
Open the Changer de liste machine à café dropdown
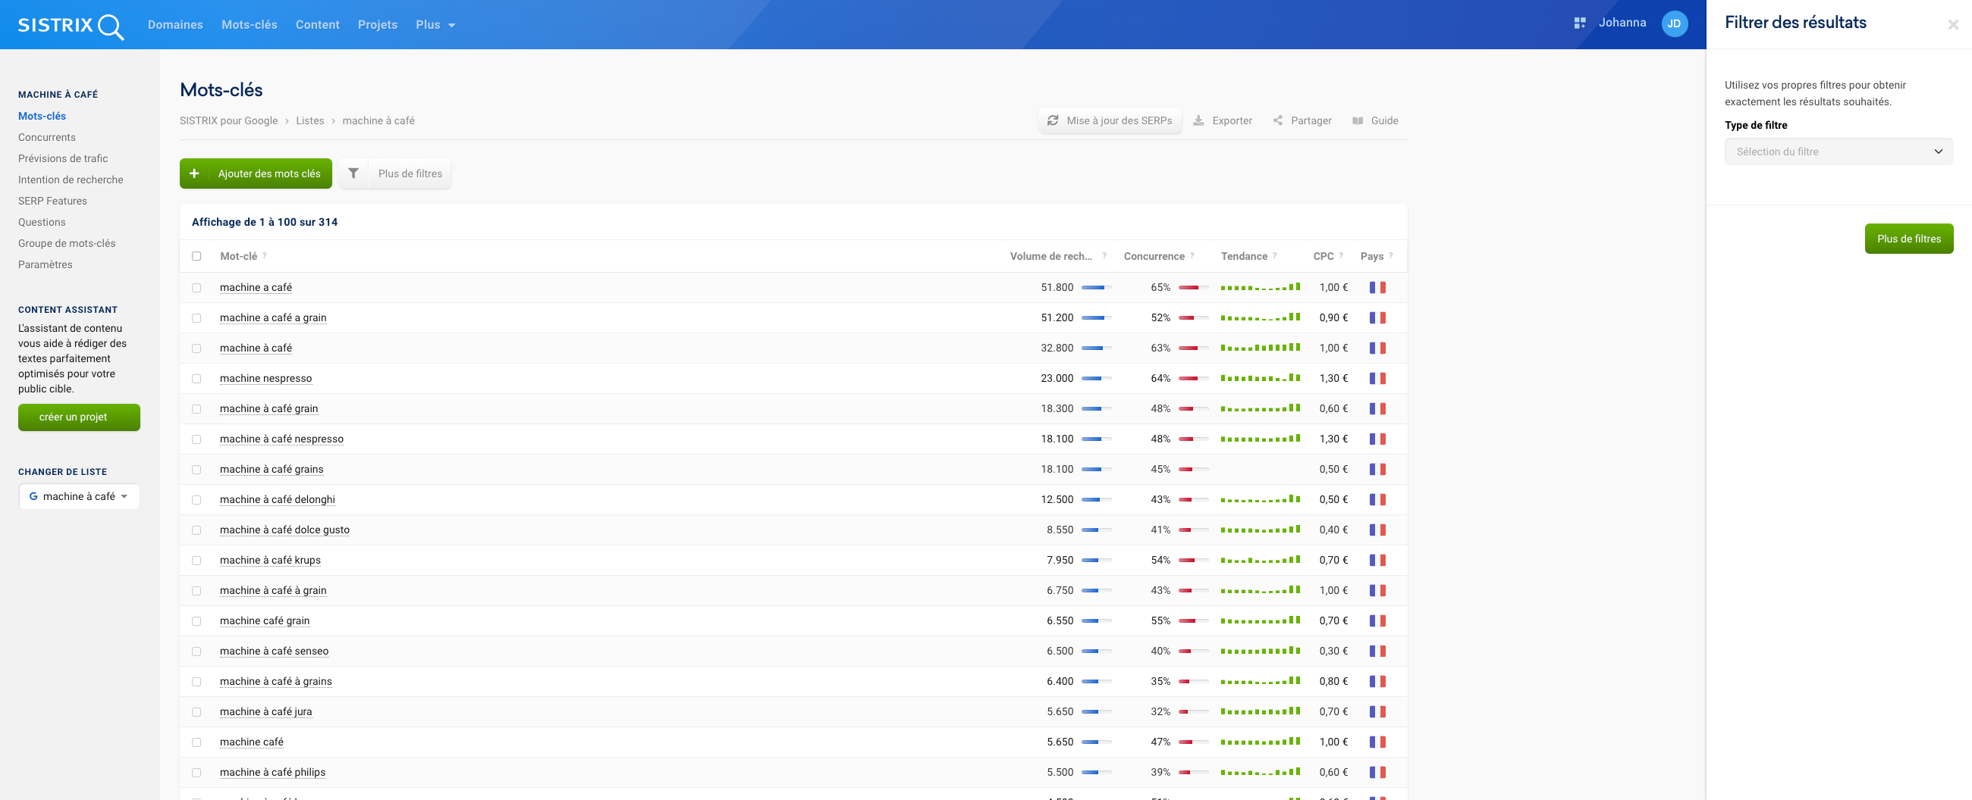click(x=79, y=496)
